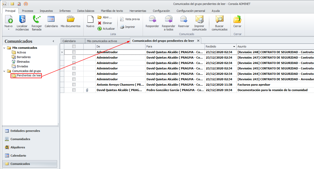
Task: Open the Principal ribbon tab
Action: pyautogui.click(x=10, y=11)
